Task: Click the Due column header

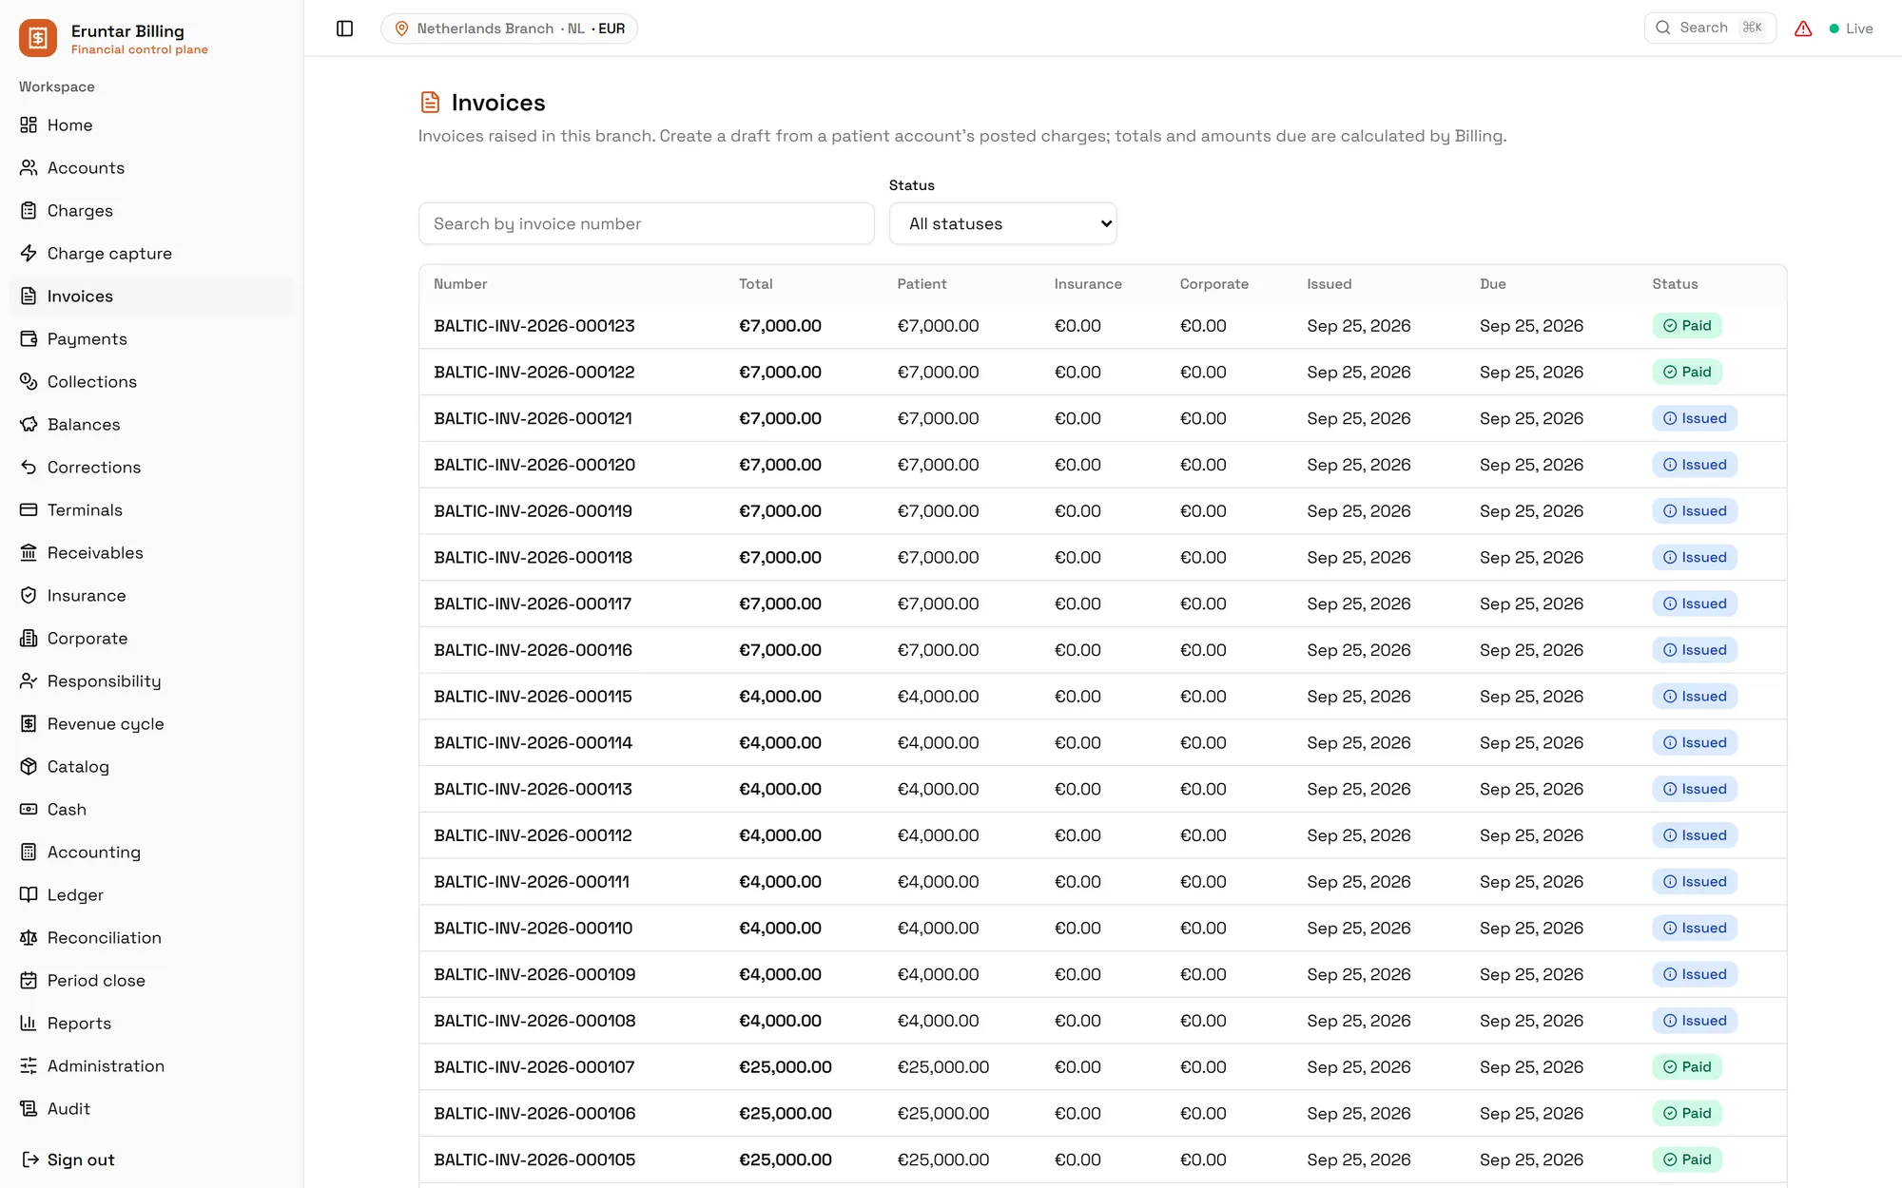Action: click(x=1493, y=284)
